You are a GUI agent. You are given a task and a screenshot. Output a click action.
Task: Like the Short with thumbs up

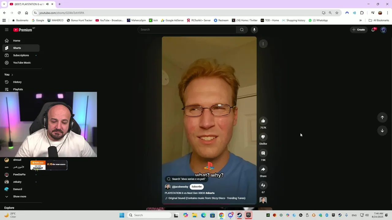[x=263, y=121]
